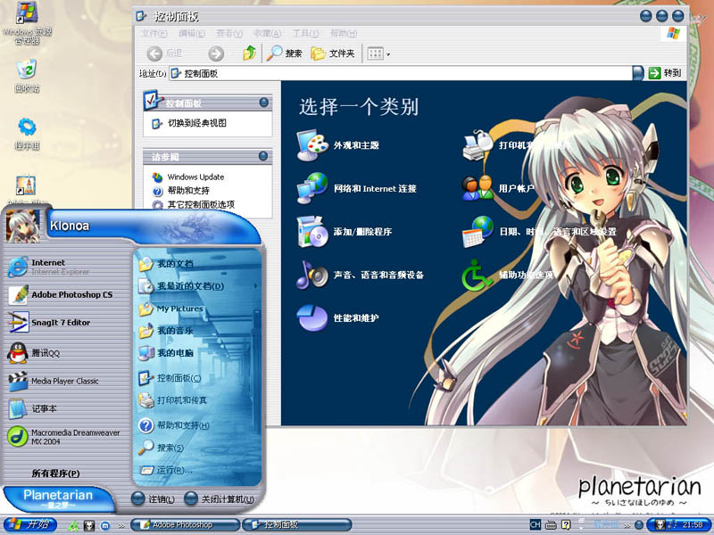
Task: Click the 搜索 search toolbar button
Action: (x=284, y=53)
